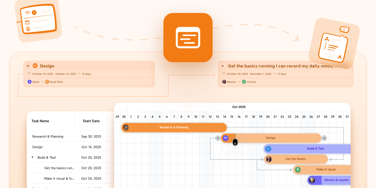Viewport: 376px width, 188px height.
Task: Click avatar on the Get the basics bar
Action: coord(269,159)
